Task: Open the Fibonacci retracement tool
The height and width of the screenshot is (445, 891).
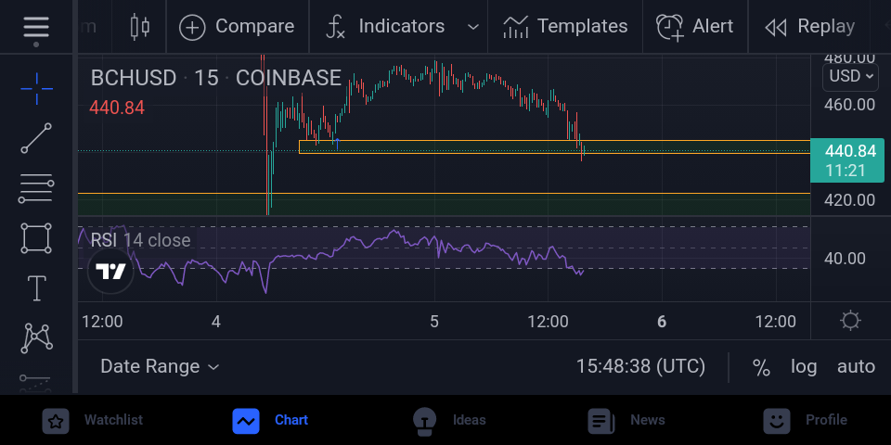Action: [36, 188]
